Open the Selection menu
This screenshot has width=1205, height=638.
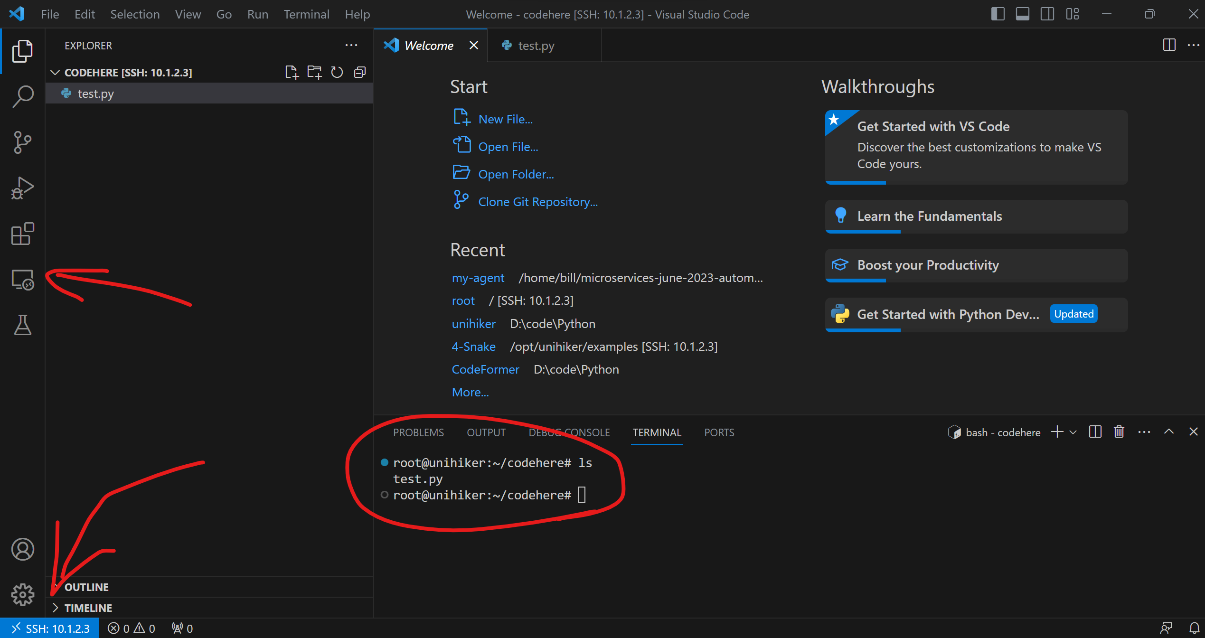135,14
